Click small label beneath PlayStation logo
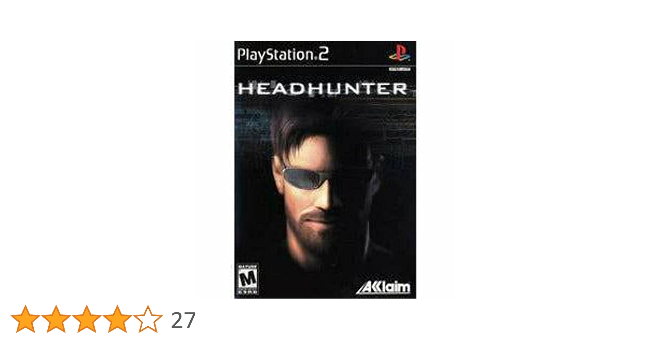The height and width of the screenshot is (340, 650). click(x=400, y=69)
